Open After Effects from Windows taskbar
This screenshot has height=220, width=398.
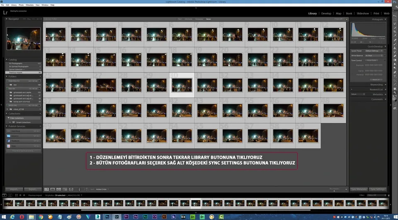tap(136, 217)
